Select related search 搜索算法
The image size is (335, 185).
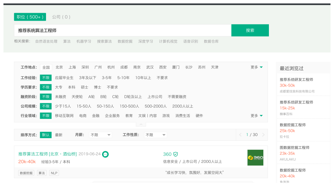pyautogui.click(x=105, y=41)
